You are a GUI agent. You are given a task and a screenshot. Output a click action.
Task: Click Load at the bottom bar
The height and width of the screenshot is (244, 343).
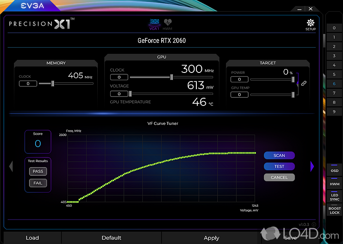coord(33,238)
